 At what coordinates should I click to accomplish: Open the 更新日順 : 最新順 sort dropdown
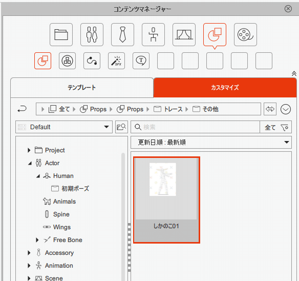[x=211, y=143]
